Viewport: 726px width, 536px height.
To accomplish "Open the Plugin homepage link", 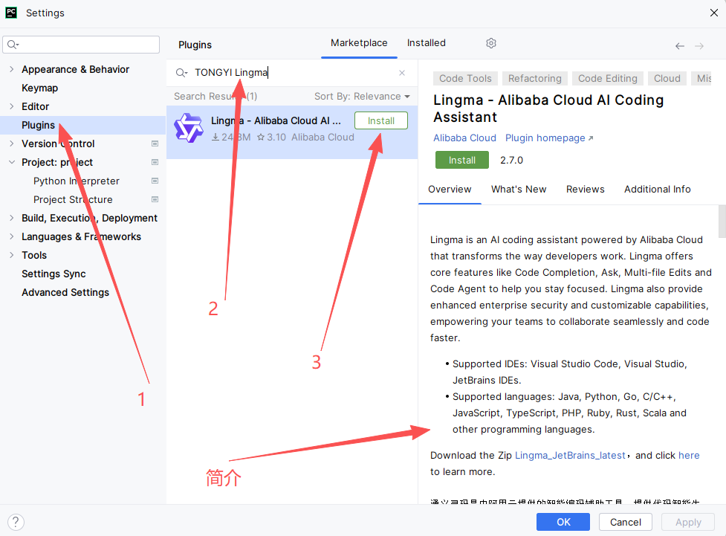I will [x=549, y=138].
